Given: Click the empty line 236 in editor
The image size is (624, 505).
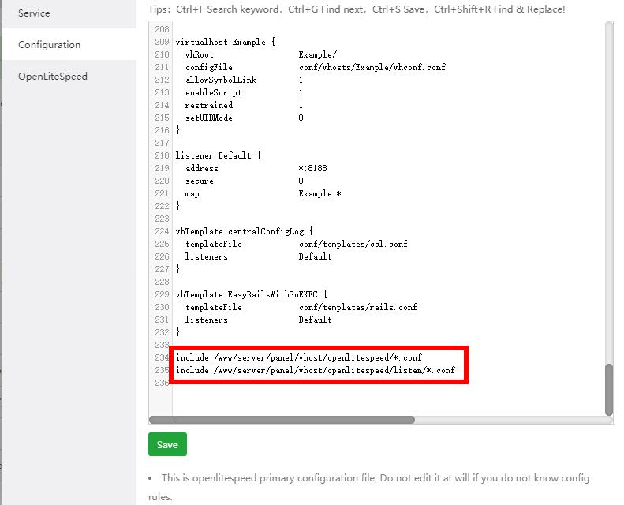Looking at the screenshot, I should [316, 383].
